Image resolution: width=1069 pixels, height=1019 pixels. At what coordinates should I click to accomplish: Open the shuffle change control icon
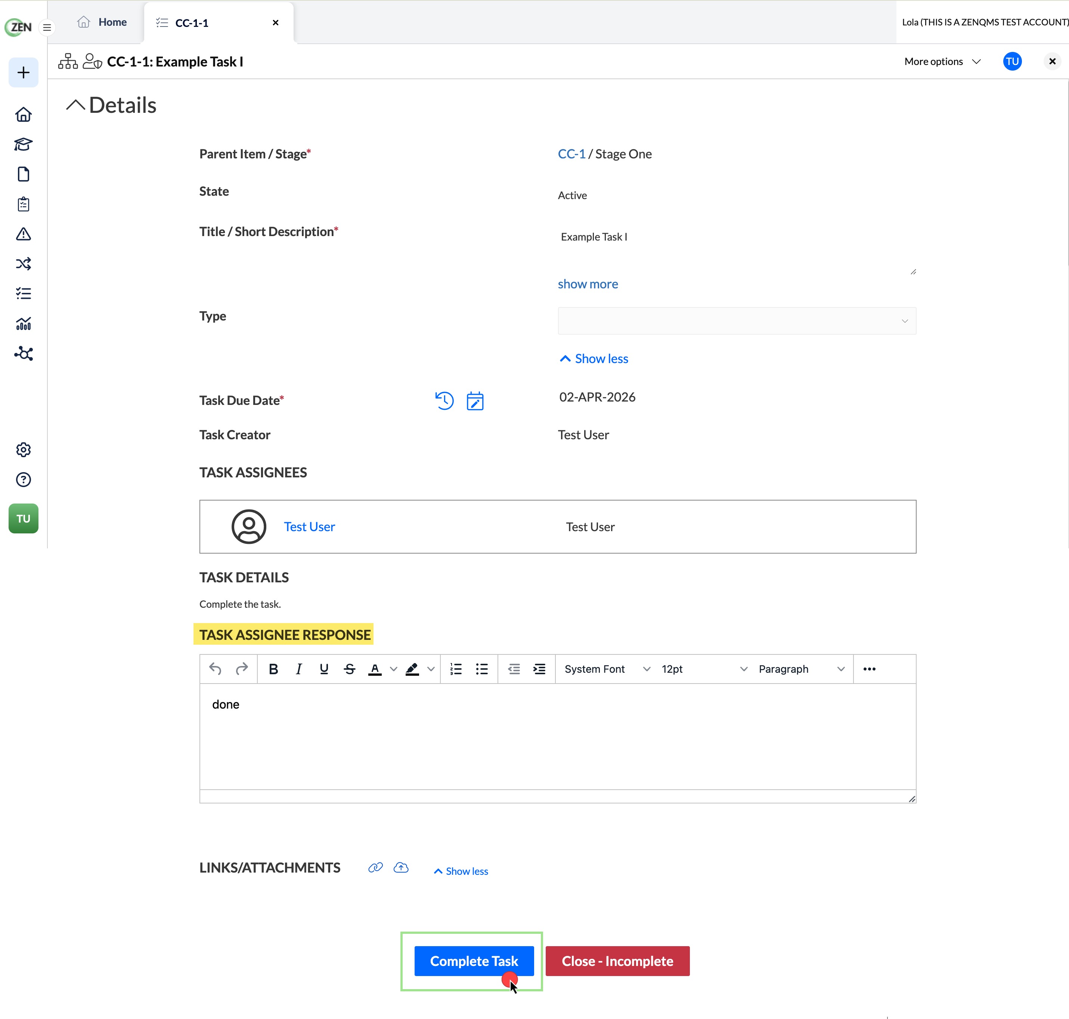[24, 264]
